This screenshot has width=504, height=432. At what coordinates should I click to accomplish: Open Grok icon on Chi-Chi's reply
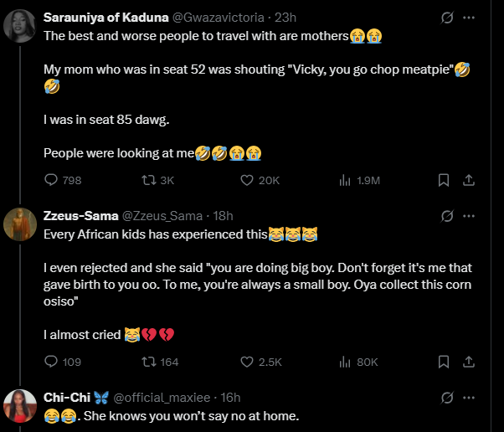click(x=447, y=397)
